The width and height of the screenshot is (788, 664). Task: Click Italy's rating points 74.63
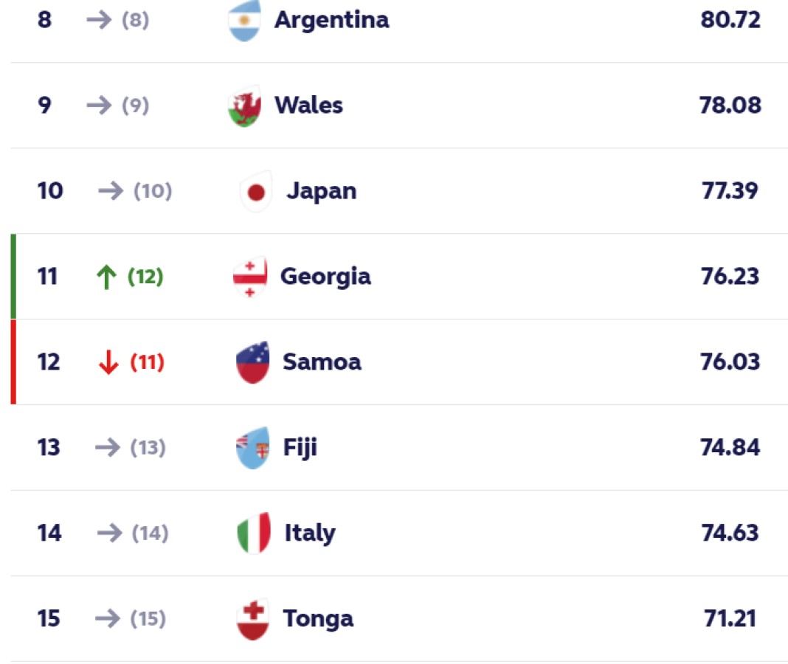730,533
